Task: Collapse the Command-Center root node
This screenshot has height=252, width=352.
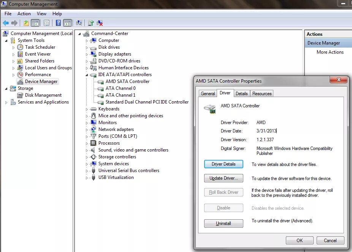Action: tap(79, 34)
